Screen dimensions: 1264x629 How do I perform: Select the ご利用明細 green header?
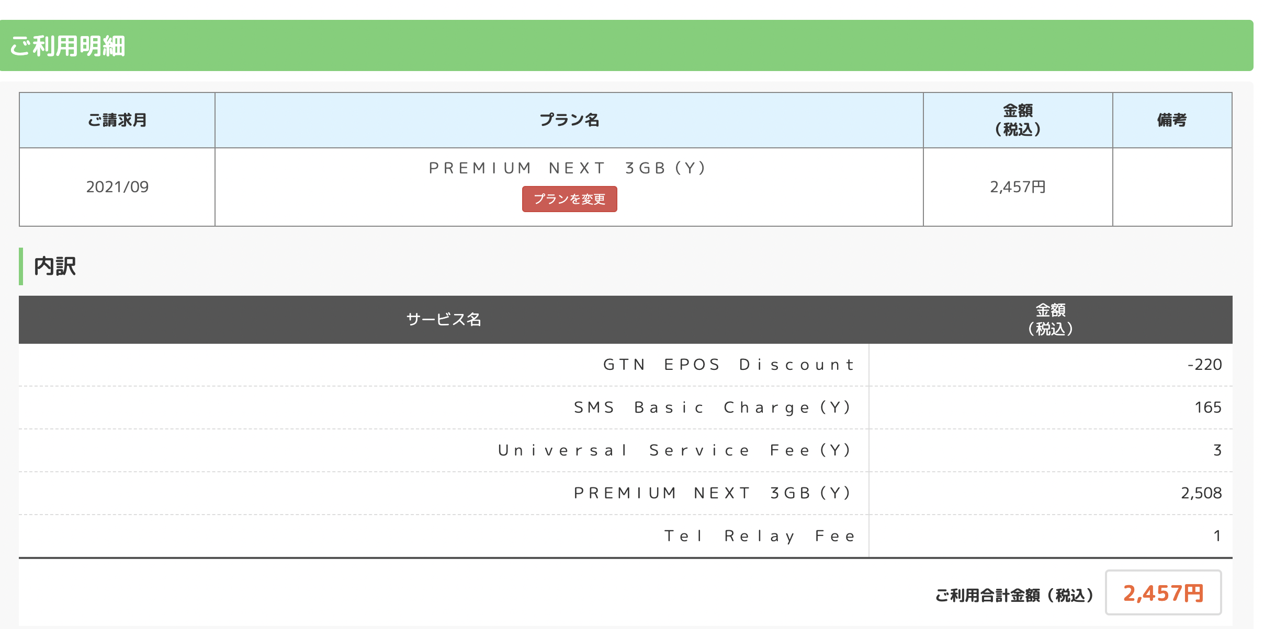pos(626,45)
